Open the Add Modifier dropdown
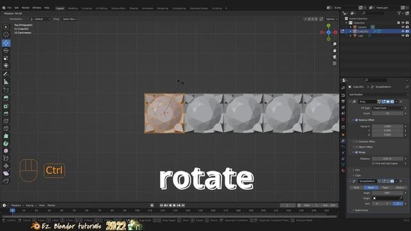411x231 pixels. [x=378, y=94]
